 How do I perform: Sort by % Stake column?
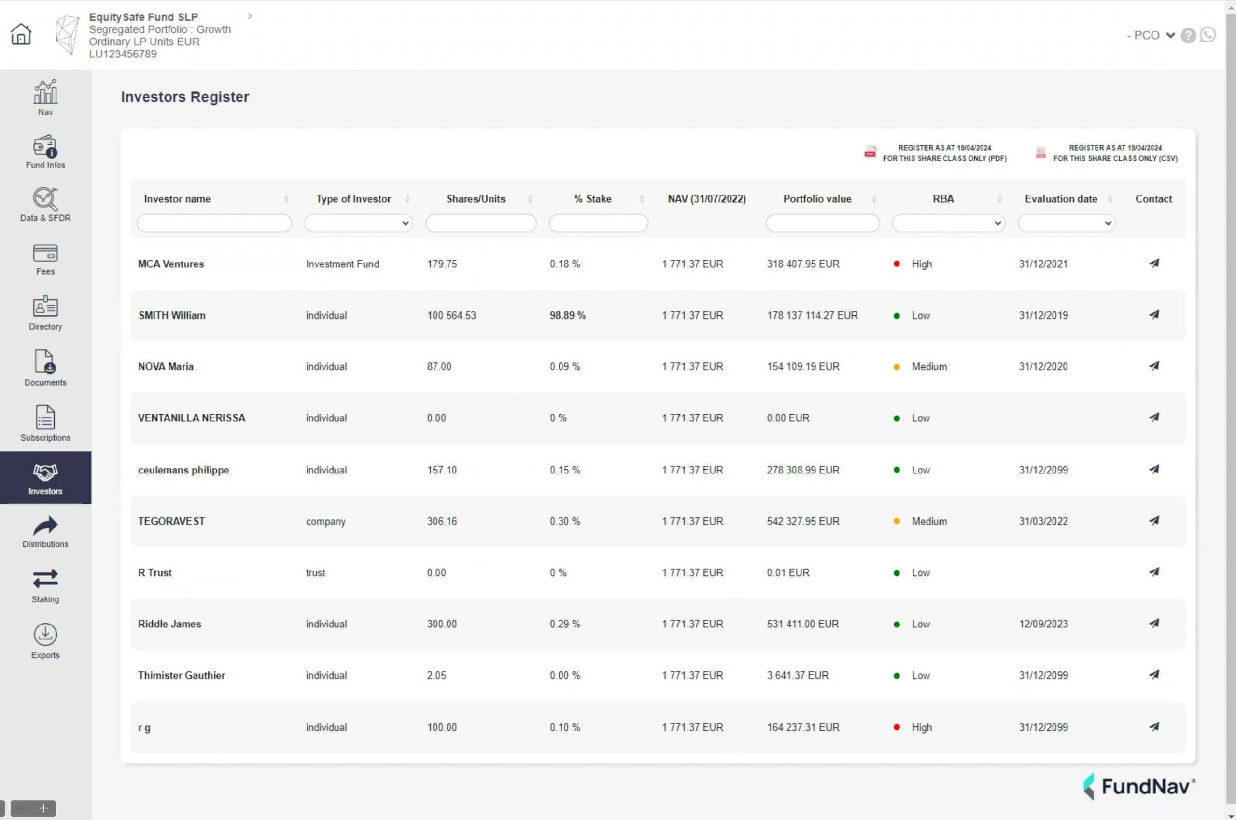coord(642,199)
